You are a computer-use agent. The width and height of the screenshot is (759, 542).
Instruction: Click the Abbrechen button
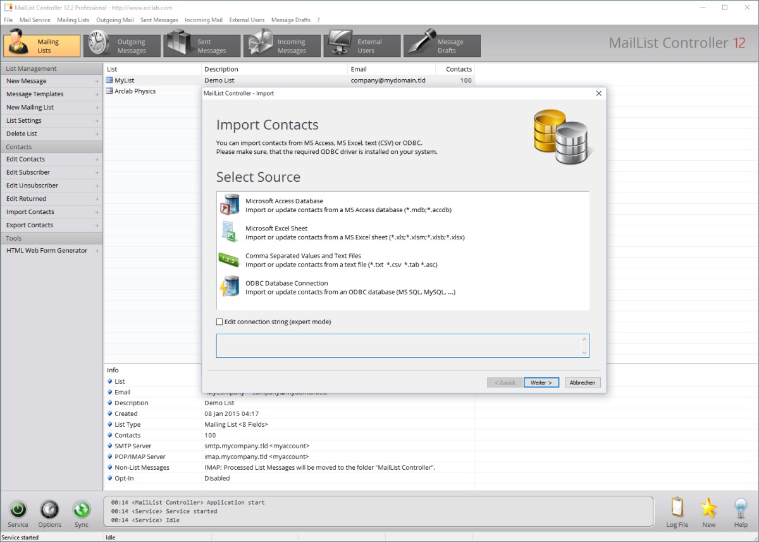coord(583,382)
